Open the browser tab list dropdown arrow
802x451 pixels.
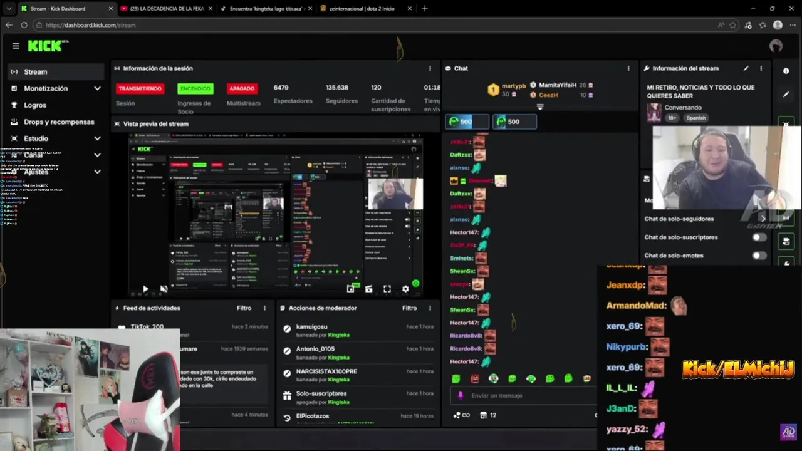click(x=8, y=8)
